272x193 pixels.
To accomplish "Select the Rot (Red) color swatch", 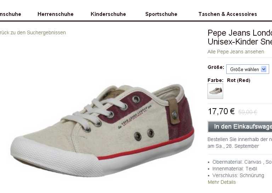I will tap(215, 91).
